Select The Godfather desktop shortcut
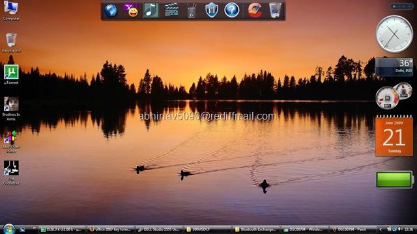The image size is (417, 234). click(x=11, y=173)
